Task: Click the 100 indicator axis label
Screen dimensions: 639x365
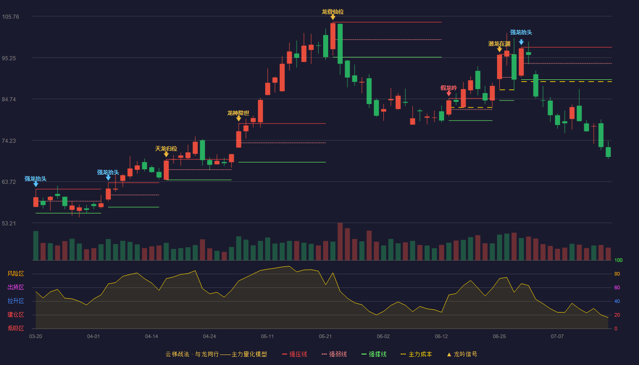Action: [x=618, y=261]
